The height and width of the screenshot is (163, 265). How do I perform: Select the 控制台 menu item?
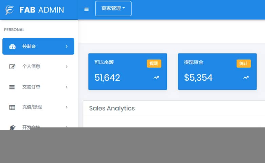click(x=38, y=46)
